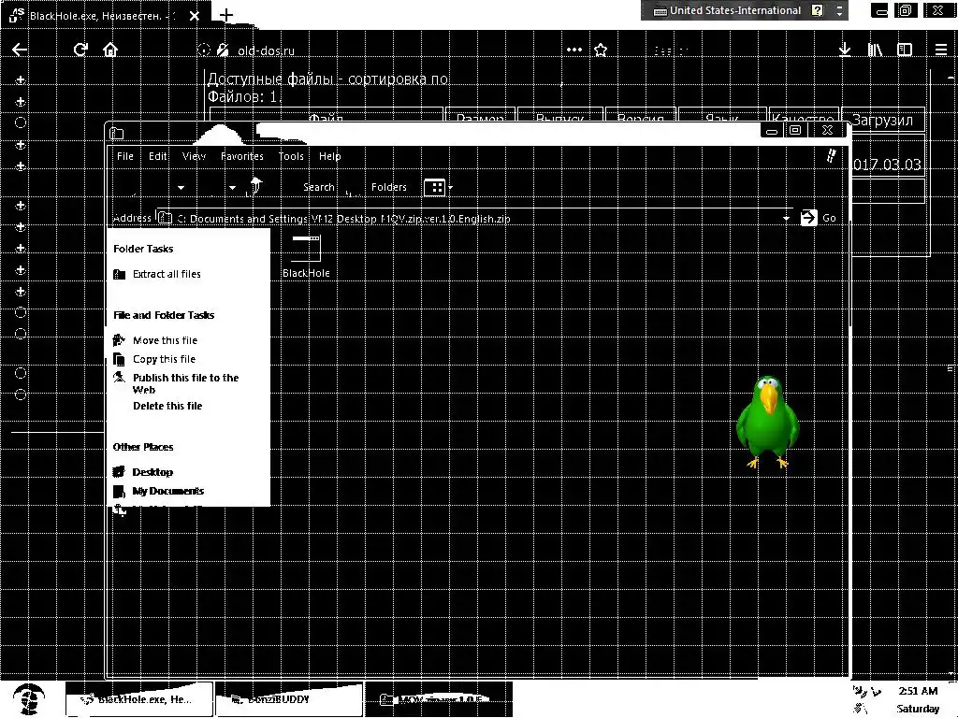Open the browser home page
This screenshot has height=718, width=958.
point(110,50)
